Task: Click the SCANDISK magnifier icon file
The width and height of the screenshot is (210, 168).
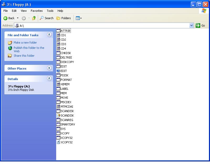Action: coord(58,115)
